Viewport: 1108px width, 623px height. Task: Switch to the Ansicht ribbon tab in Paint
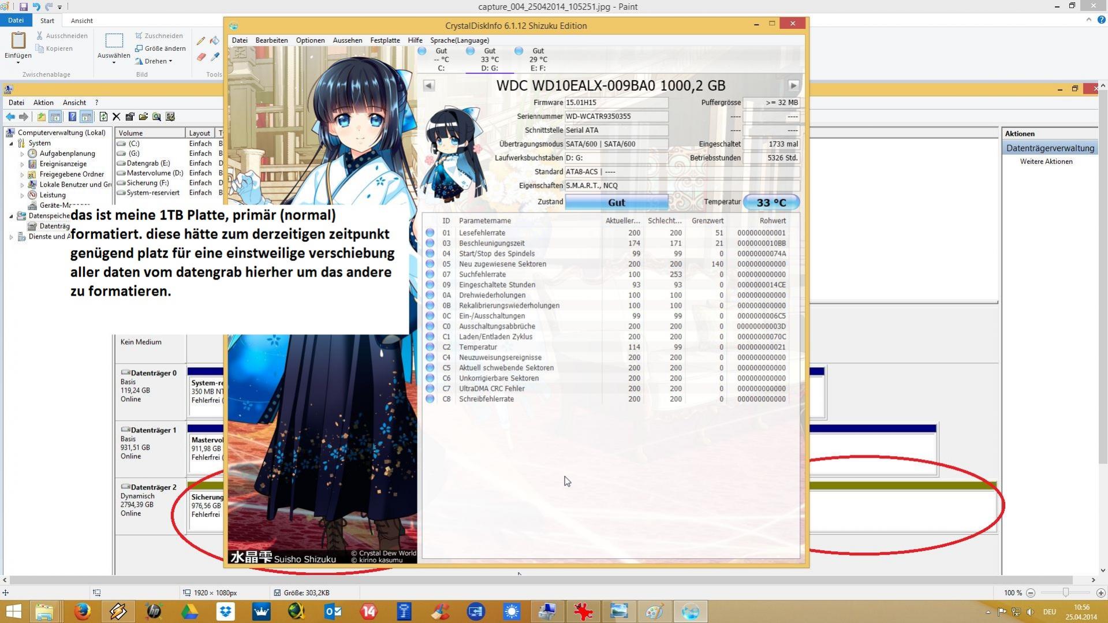coord(81,20)
